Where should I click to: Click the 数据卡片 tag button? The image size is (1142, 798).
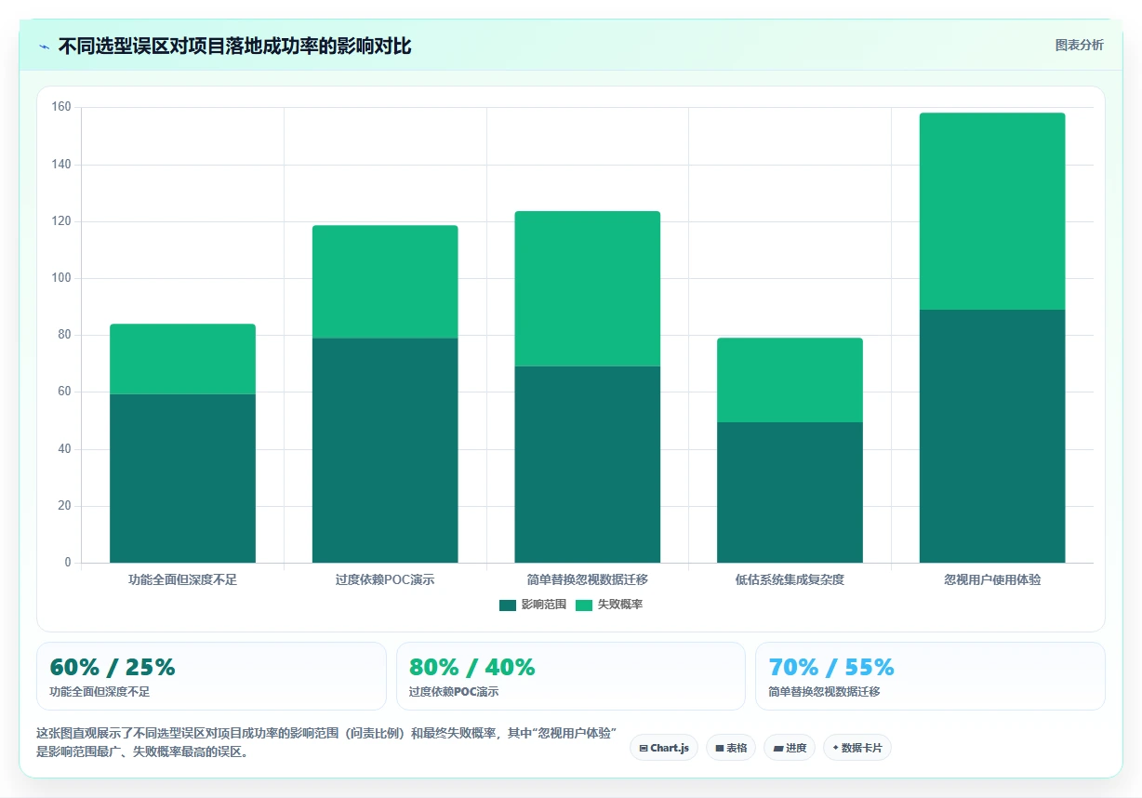[857, 748]
